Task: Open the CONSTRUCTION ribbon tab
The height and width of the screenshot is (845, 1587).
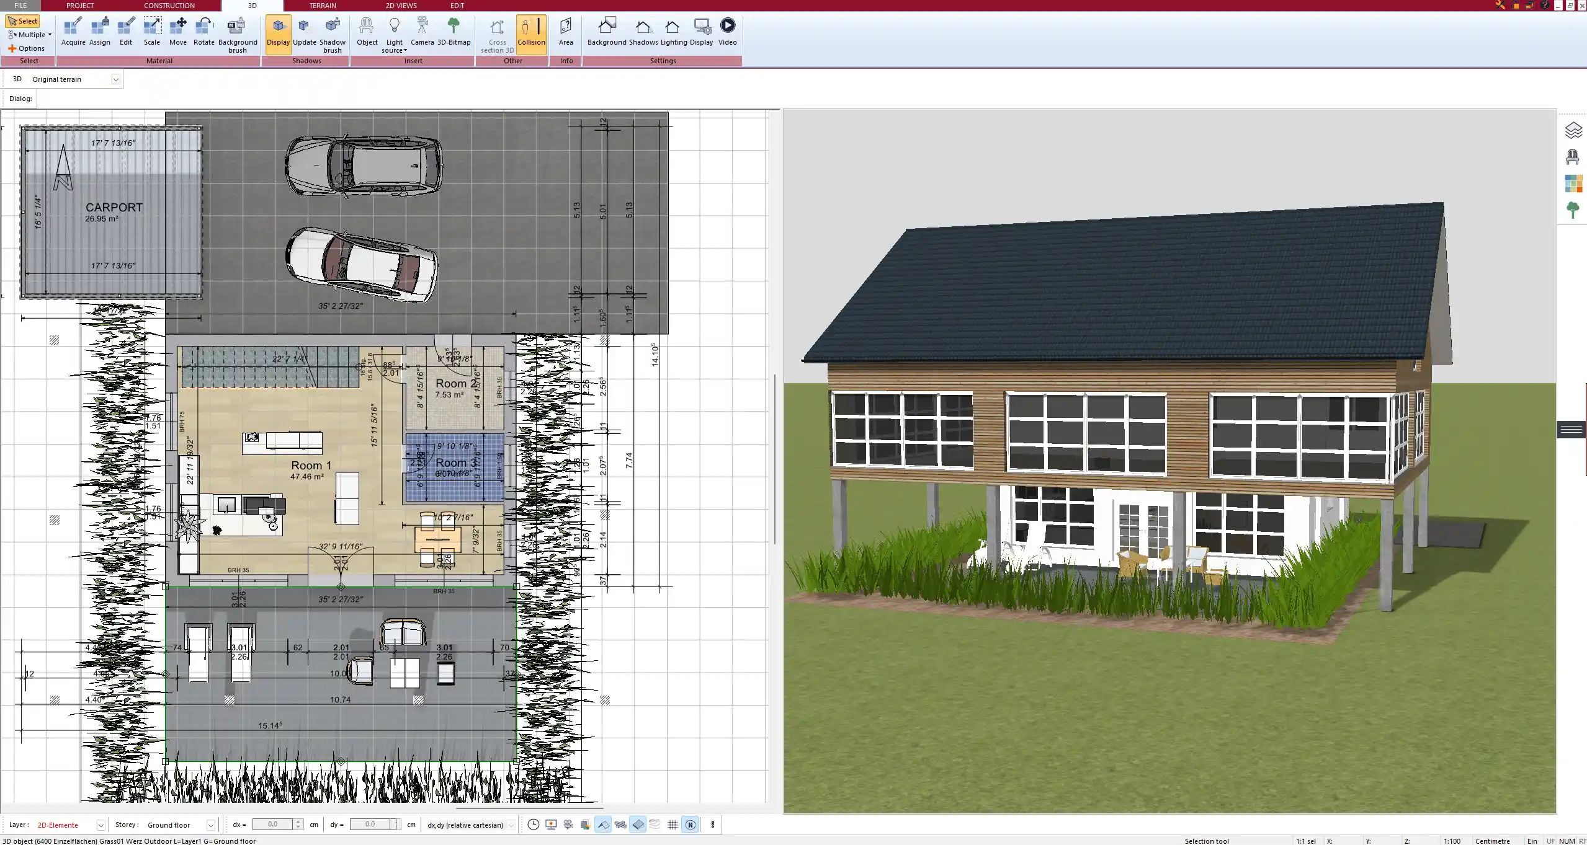Action: coord(169,6)
